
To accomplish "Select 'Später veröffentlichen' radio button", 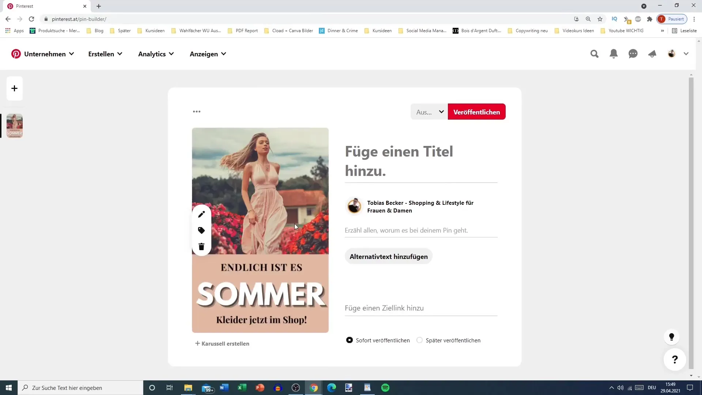I will [x=419, y=340].
